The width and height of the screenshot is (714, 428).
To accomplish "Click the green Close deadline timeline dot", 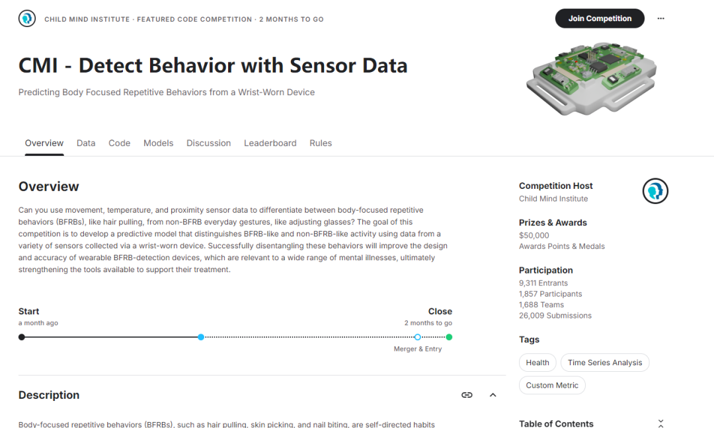I will (x=449, y=337).
